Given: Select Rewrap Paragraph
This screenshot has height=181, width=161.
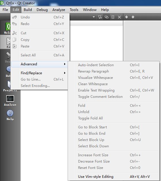Looking at the screenshot, I should pyautogui.click(x=114, y=71).
